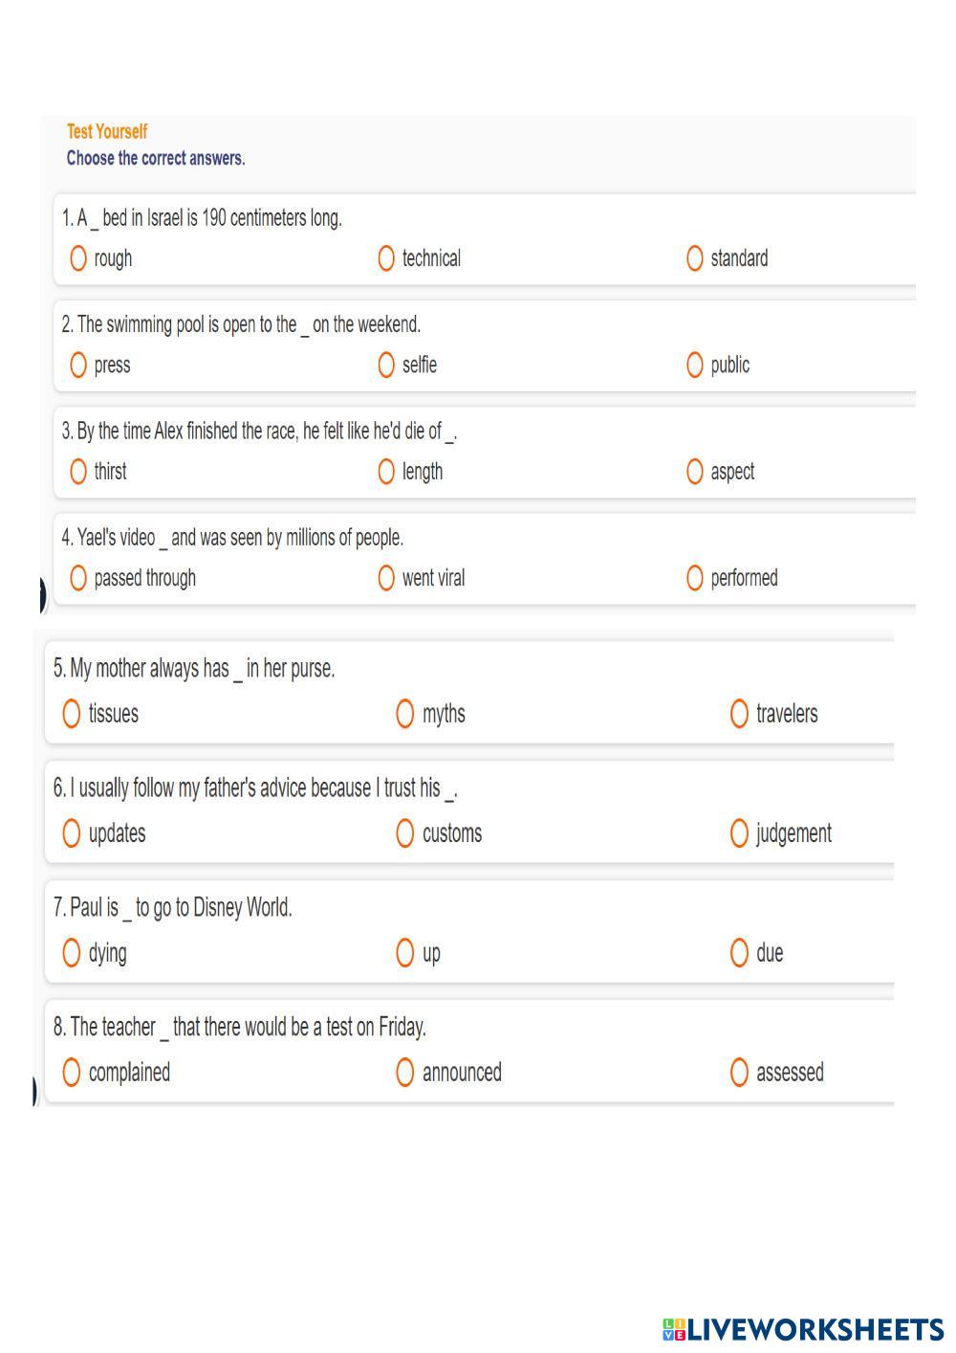Select the 'press' radio option
Viewport: 956px width, 1353px height.
click(x=78, y=365)
